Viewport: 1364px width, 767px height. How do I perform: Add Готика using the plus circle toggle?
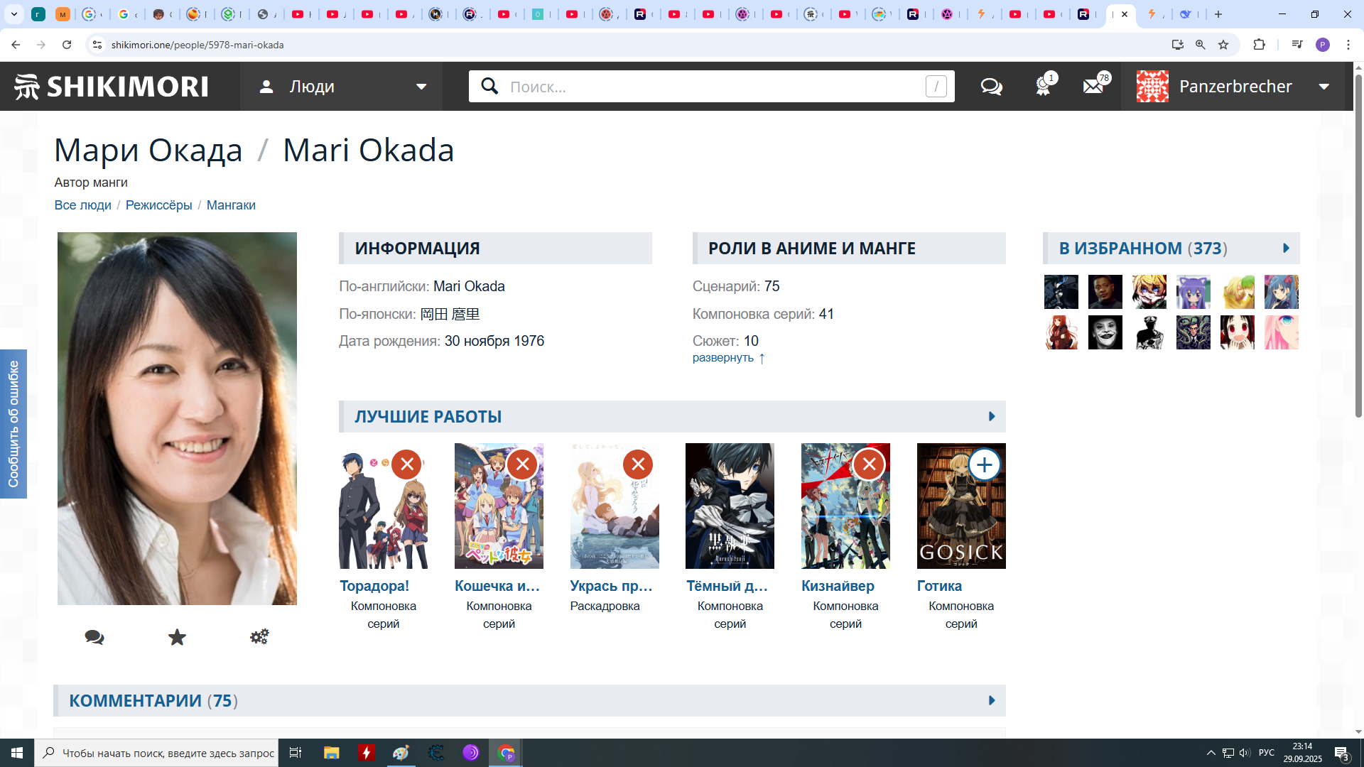[985, 464]
